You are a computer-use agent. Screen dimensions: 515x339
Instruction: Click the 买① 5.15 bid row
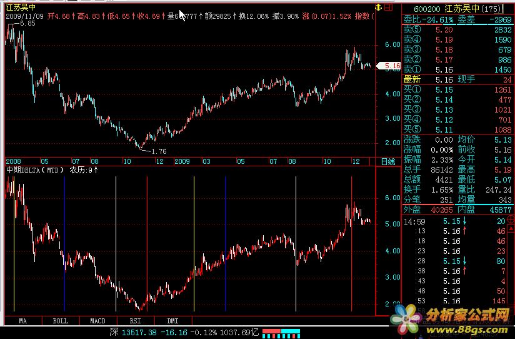pyautogui.click(x=457, y=90)
